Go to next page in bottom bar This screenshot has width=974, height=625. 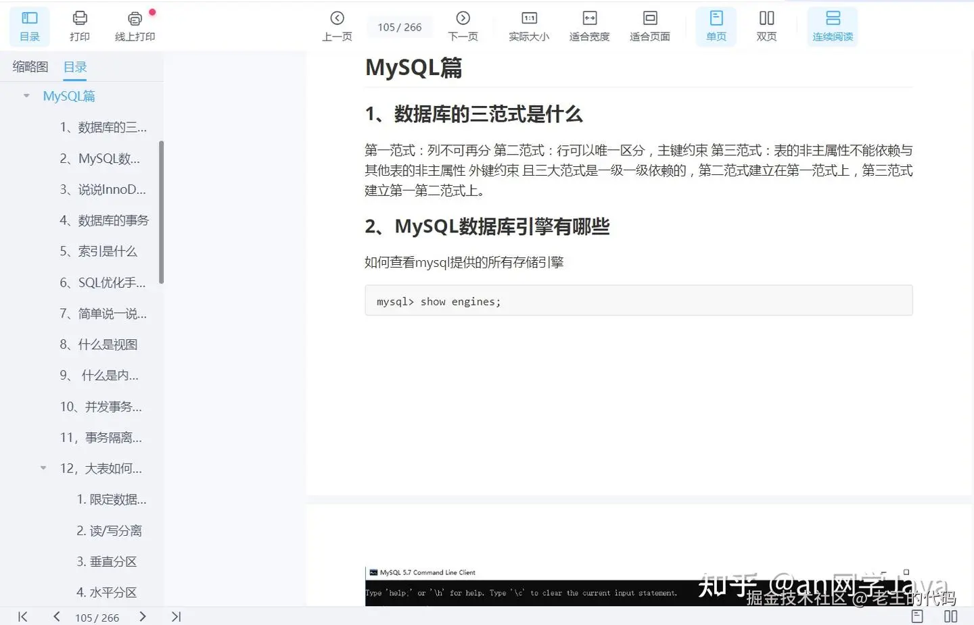coord(142,616)
